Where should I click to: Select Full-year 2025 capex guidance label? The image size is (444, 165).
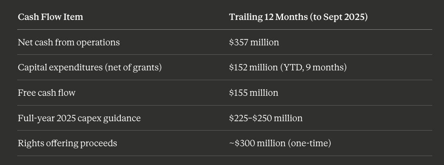[79, 118]
